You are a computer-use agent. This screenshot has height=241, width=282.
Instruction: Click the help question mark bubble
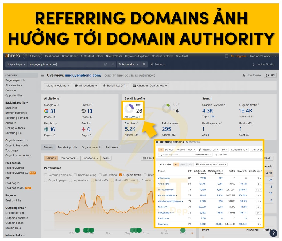(x=273, y=233)
